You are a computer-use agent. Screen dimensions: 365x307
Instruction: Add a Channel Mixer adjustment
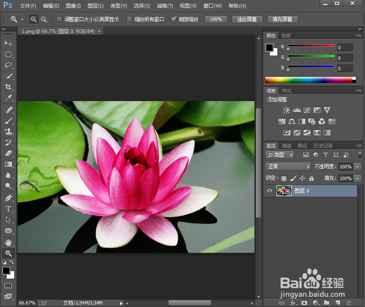point(322,121)
